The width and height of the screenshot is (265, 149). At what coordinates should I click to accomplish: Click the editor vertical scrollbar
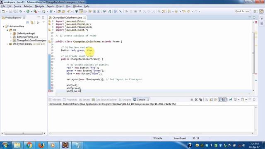(x=253, y=53)
